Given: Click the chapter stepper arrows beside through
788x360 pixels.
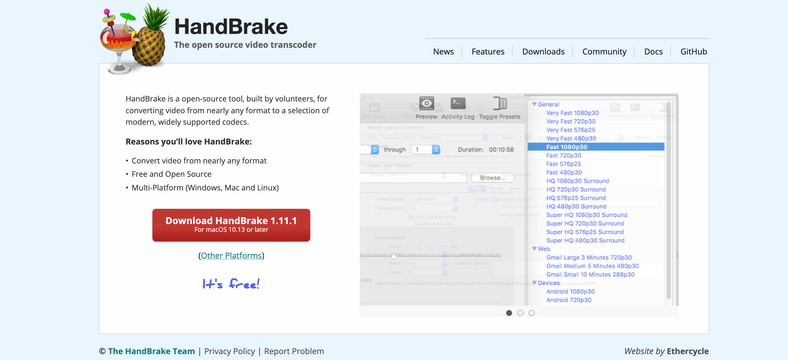Looking at the screenshot, I should pos(436,149).
